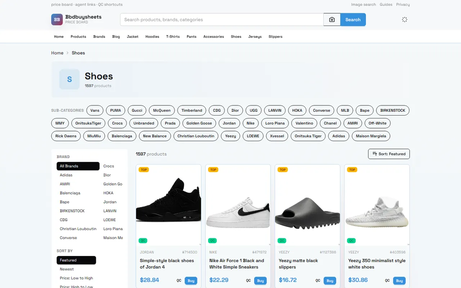Buy the Yeezy 350 minimalist white shoes
The height and width of the screenshot is (288, 461).
click(399, 281)
